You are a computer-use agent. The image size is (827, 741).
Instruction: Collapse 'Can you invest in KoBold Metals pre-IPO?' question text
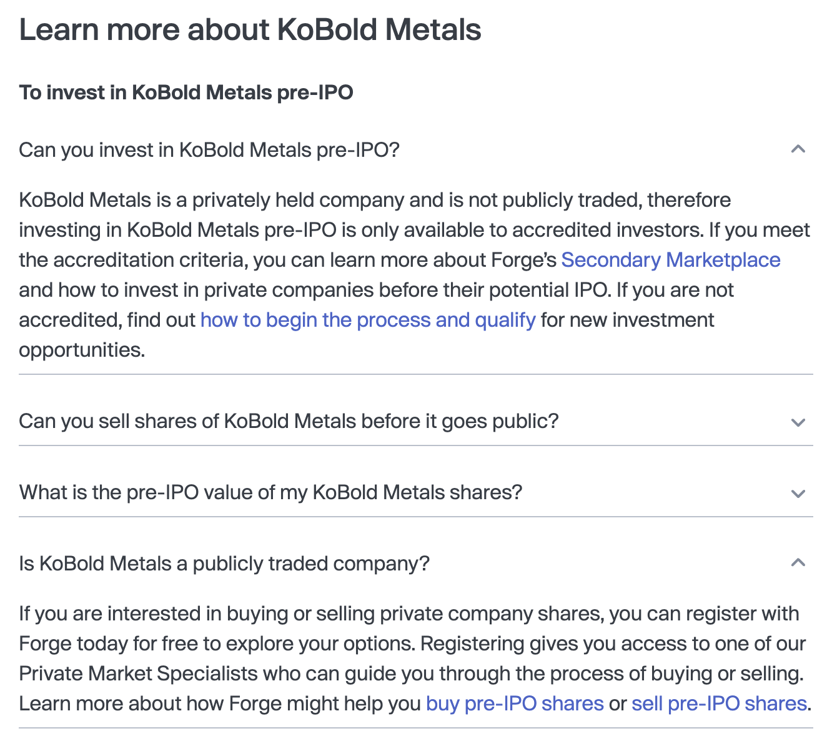(x=209, y=150)
